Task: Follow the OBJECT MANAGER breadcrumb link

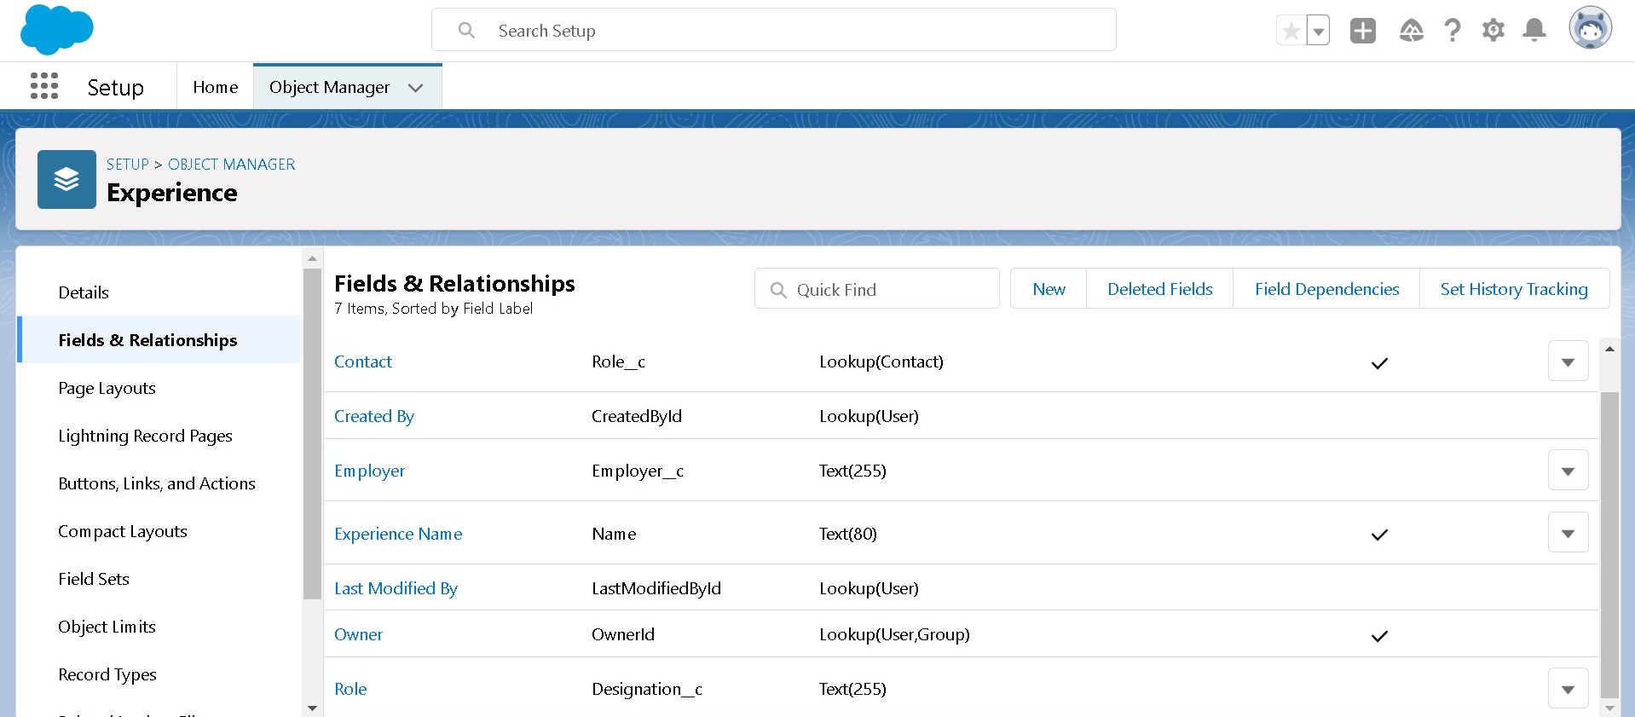Action: pos(231,165)
